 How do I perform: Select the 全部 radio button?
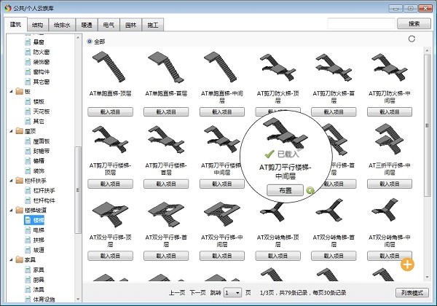(x=90, y=42)
